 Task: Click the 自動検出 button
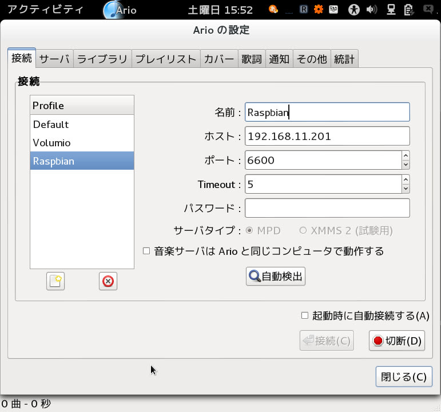(276, 276)
